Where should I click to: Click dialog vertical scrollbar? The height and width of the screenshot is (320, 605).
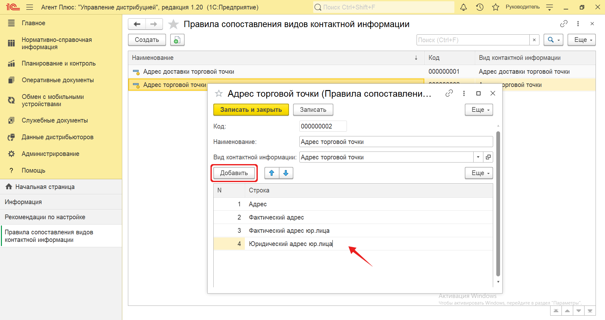[x=498, y=203]
